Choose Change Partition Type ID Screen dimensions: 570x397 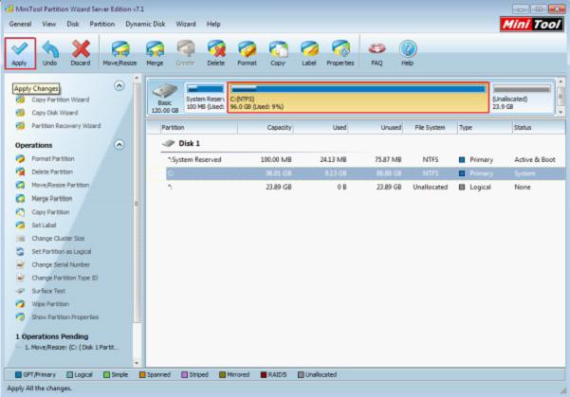tap(57, 278)
